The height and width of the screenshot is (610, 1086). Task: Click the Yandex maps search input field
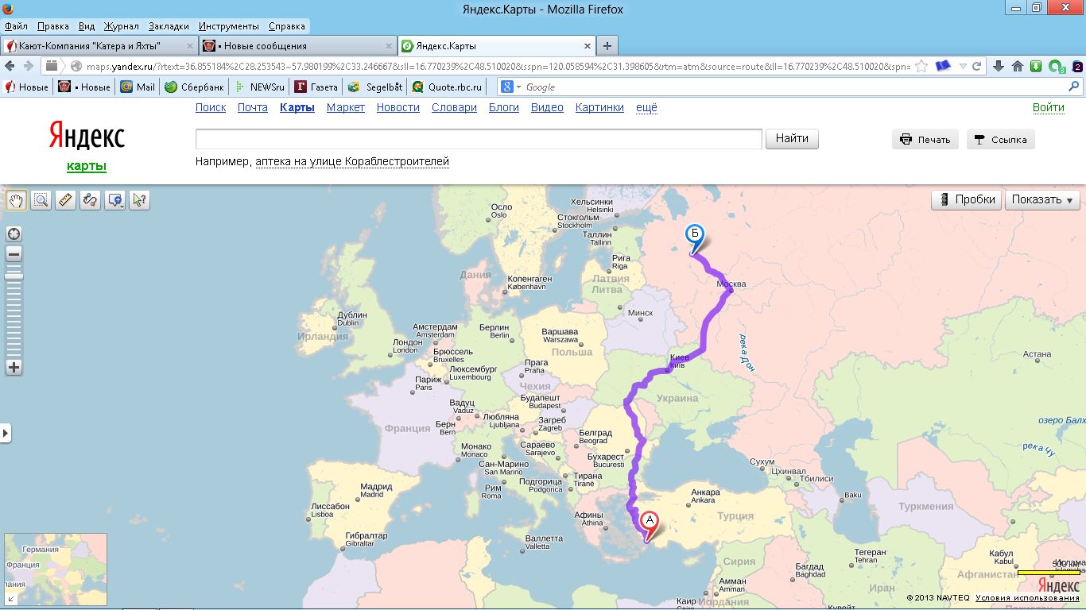[479, 139]
